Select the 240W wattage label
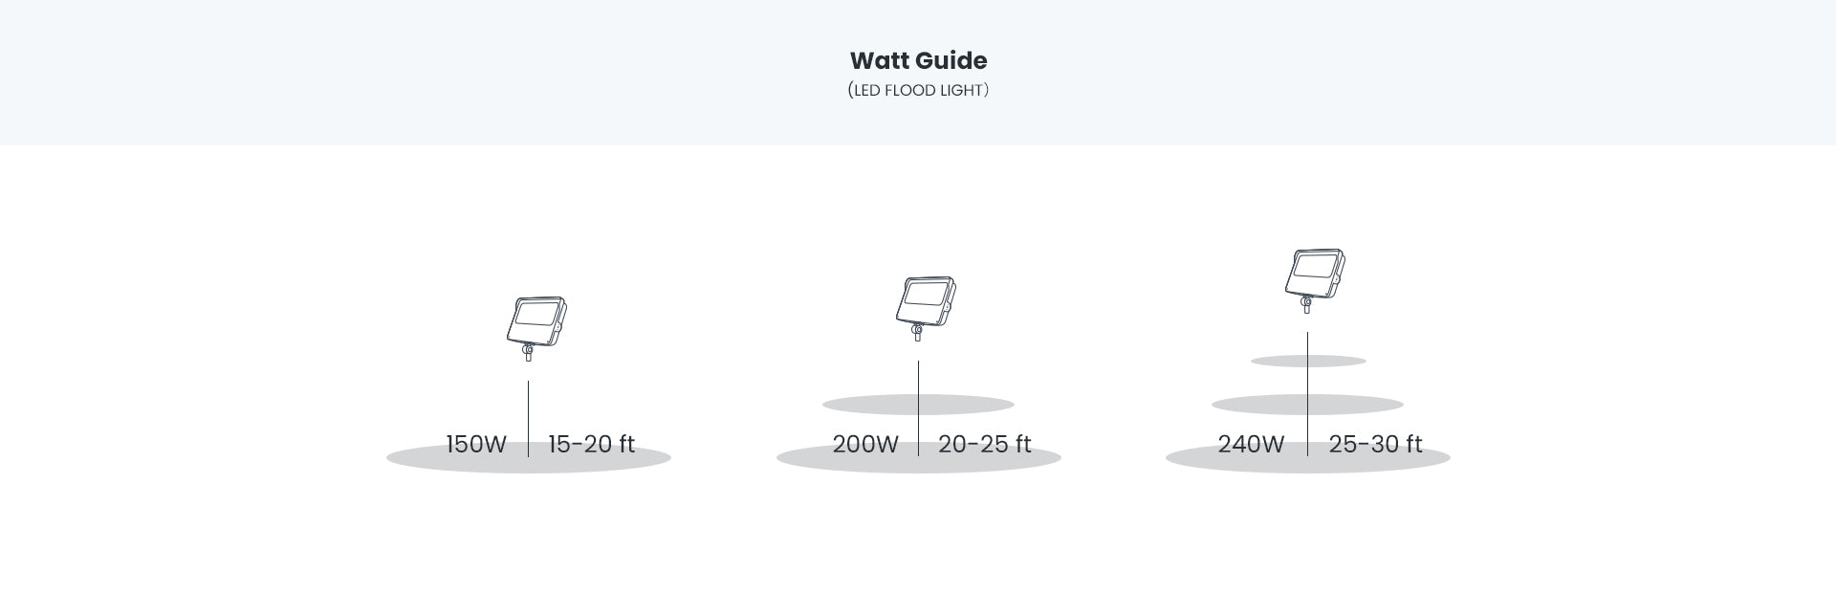Viewport: 1836px width, 594px height. point(1251,445)
